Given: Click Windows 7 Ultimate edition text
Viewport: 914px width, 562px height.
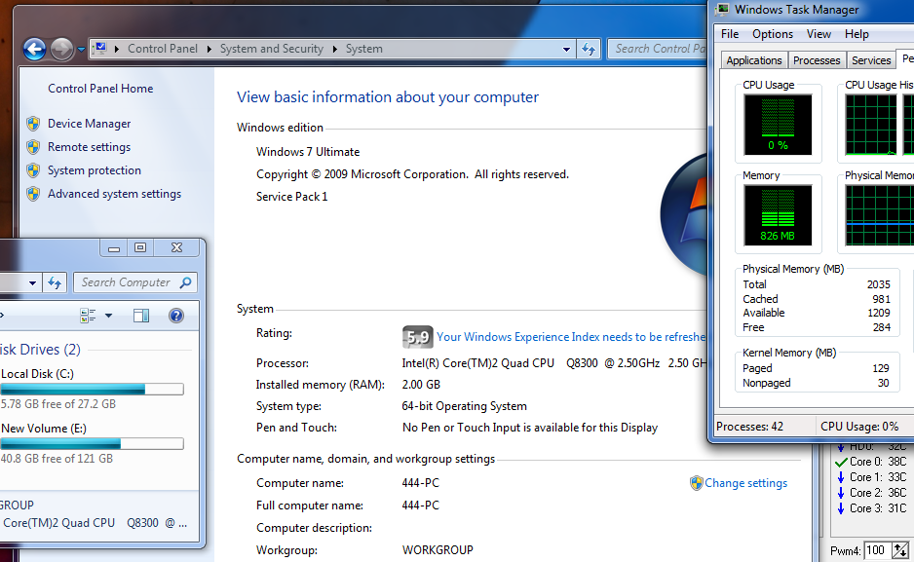Looking at the screenshot, I should coord(308,152).
